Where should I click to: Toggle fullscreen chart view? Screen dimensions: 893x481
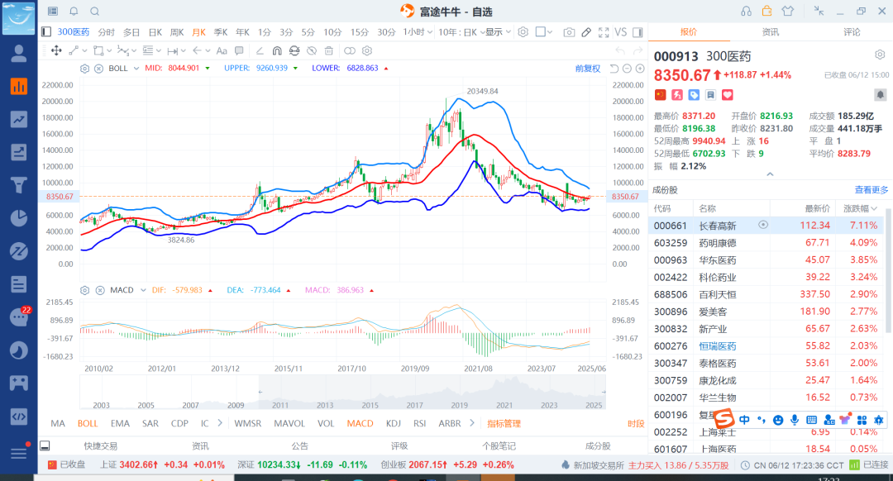tap(604, 32)
